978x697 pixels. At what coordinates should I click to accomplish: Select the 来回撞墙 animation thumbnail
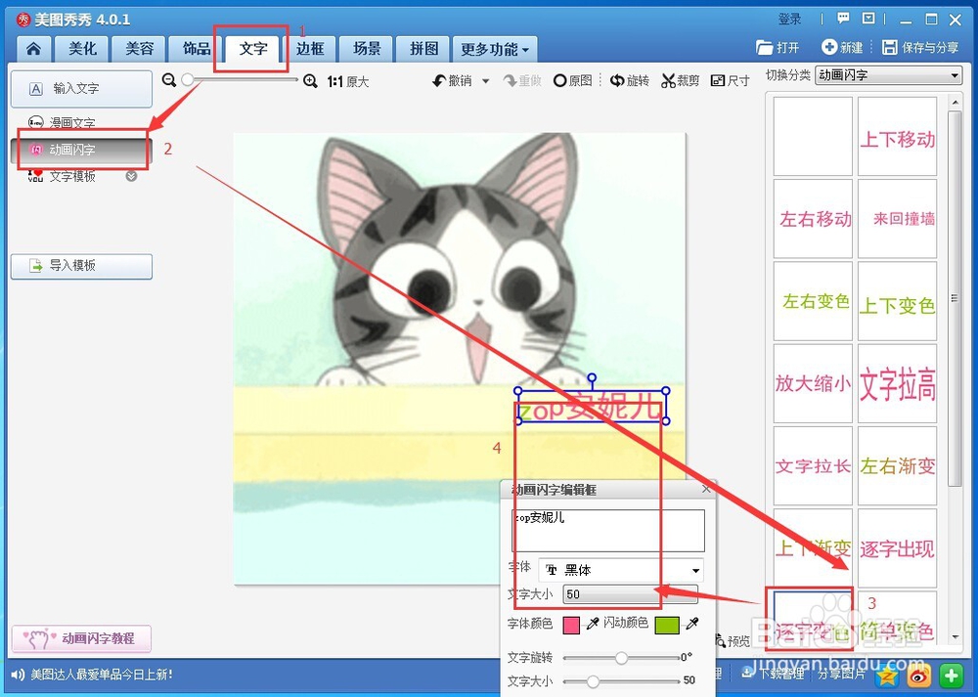[x=897, y=219]
